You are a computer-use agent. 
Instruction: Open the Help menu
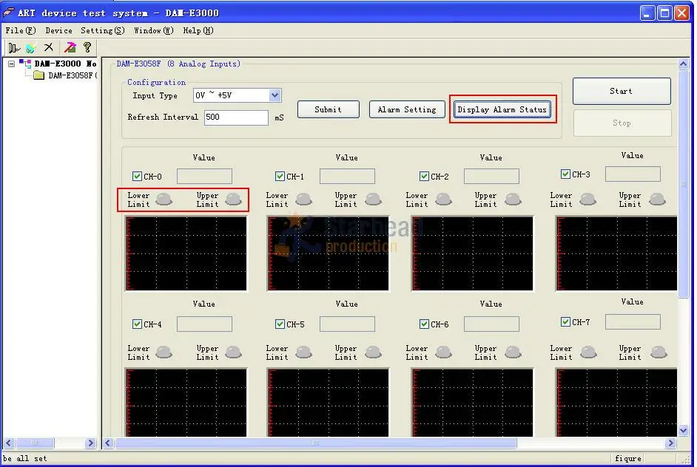click(x=198, y=30)
